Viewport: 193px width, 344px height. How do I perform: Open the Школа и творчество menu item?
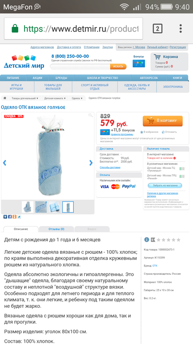(x=103, y=78)
